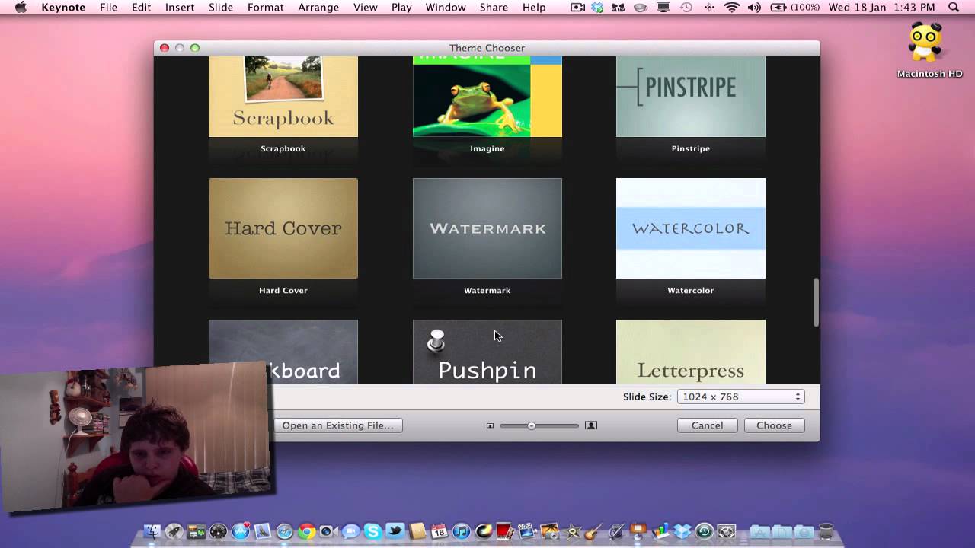Viewport: 975px width, 548px height.
Task: Open Time Machine from the dock
Action: pyautogui.click(x=704, y=531)
